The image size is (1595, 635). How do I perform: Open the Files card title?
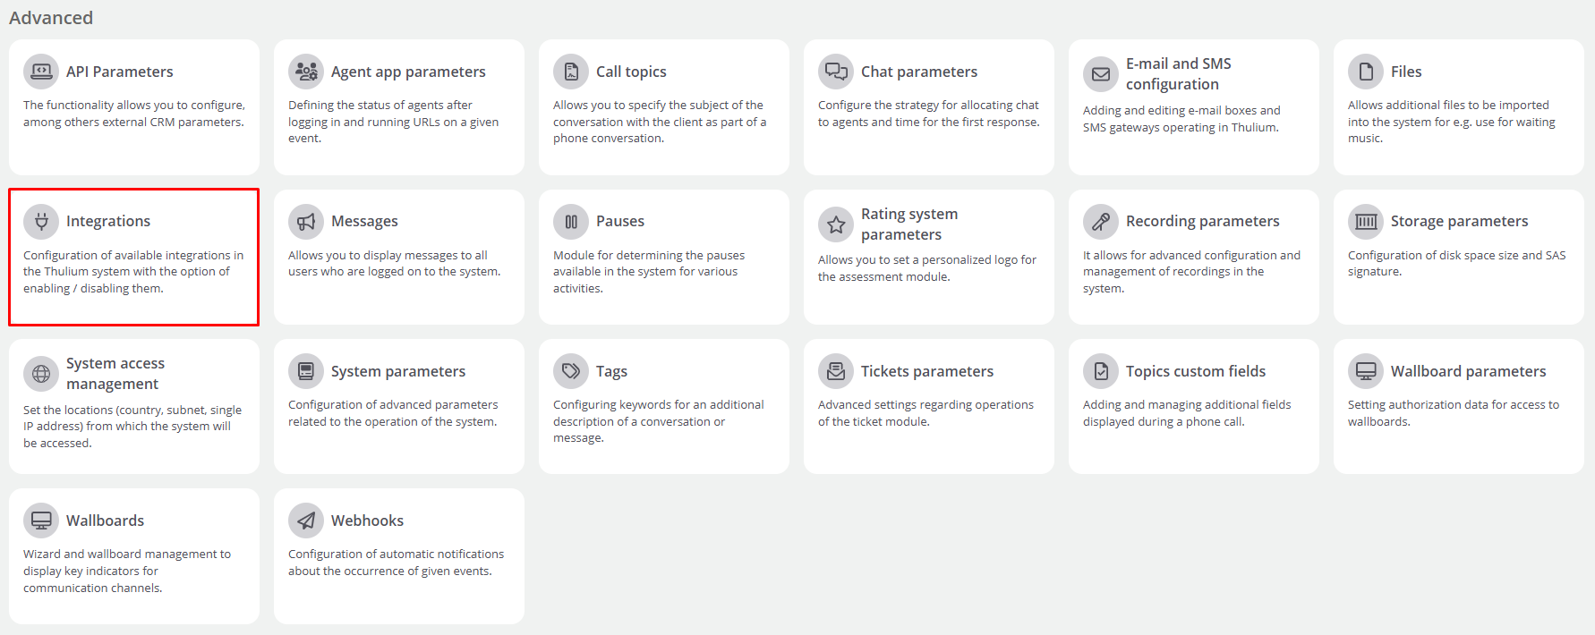point(1406,72)
